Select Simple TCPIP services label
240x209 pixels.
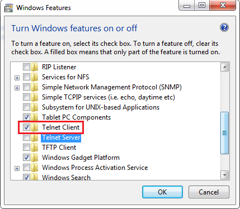point(109,97)
